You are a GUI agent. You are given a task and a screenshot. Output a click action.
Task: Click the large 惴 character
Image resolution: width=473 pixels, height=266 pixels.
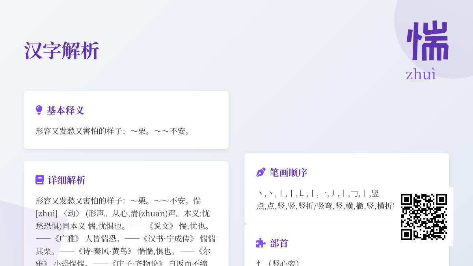[x=428, y=41]
